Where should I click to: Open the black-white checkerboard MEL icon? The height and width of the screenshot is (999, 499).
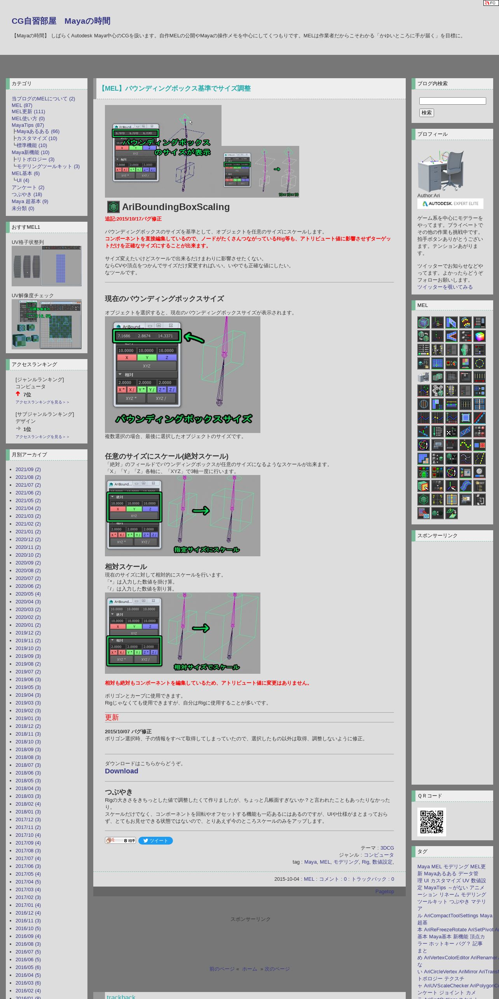click(452, 431)
